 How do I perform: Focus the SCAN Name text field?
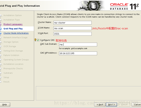coord(73,28)
